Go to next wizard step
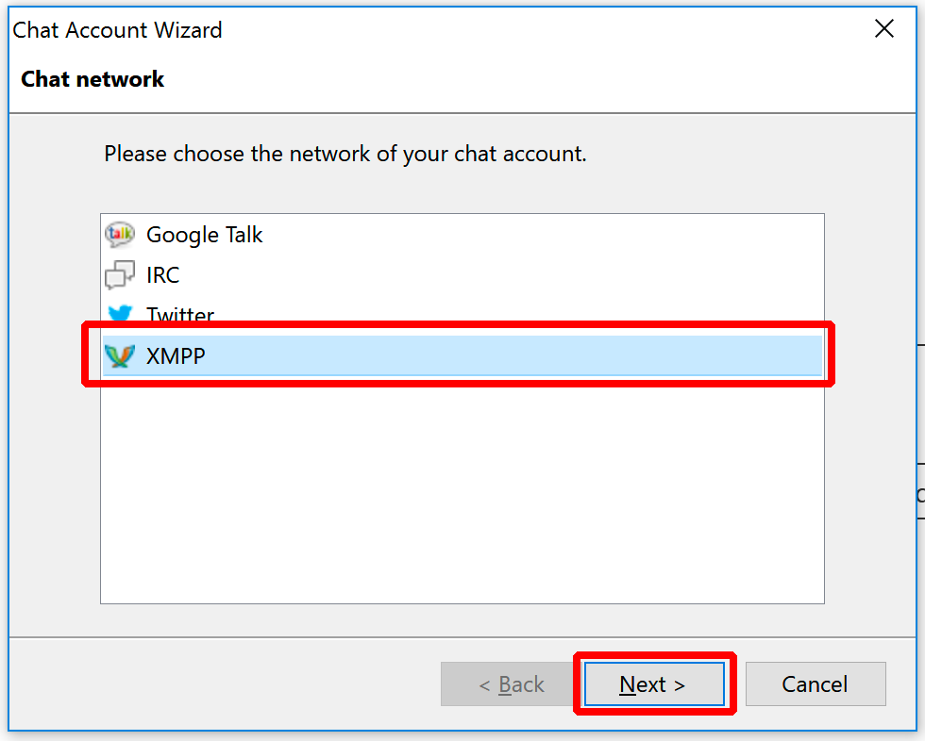The image size is (925, 741). click(x=654, y=683)
